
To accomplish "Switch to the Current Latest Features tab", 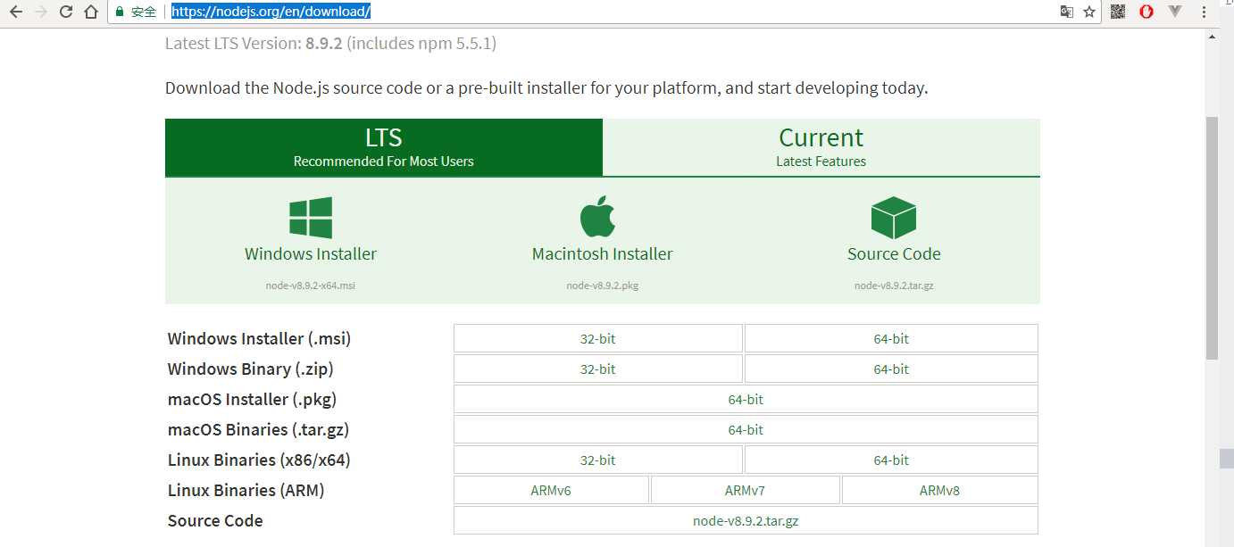I will (821, 147).
